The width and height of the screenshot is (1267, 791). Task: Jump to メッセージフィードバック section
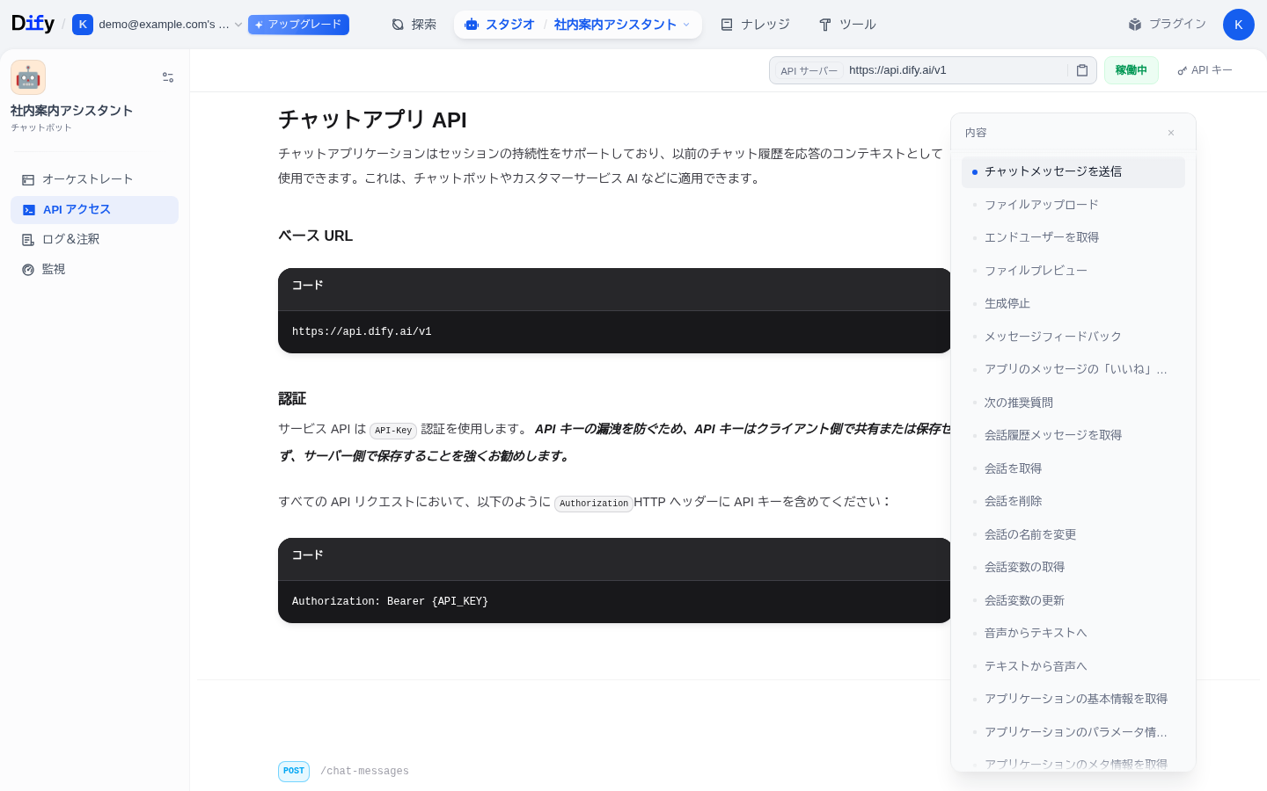1073,337
